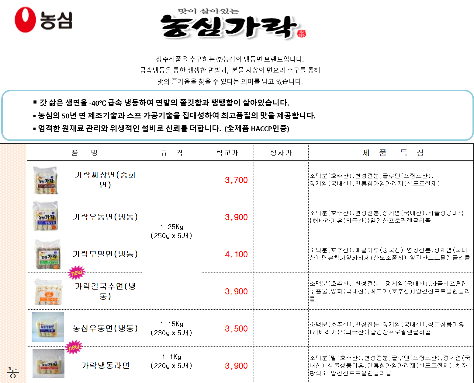The image size is (474, 383).
Task: Select the 가락칼국수면 product image
Action: pyautogui.click(x=48, y=291)
